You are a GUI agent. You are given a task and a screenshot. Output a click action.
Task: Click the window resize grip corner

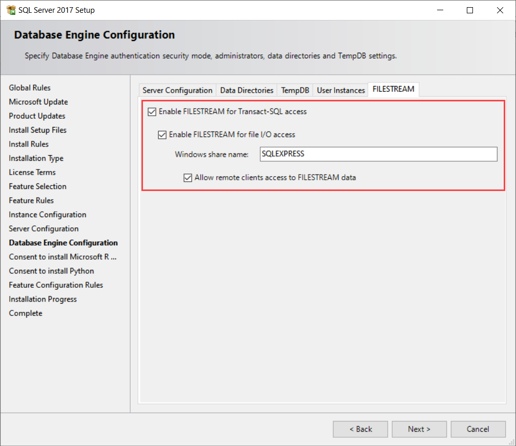(x=512, y=442)
